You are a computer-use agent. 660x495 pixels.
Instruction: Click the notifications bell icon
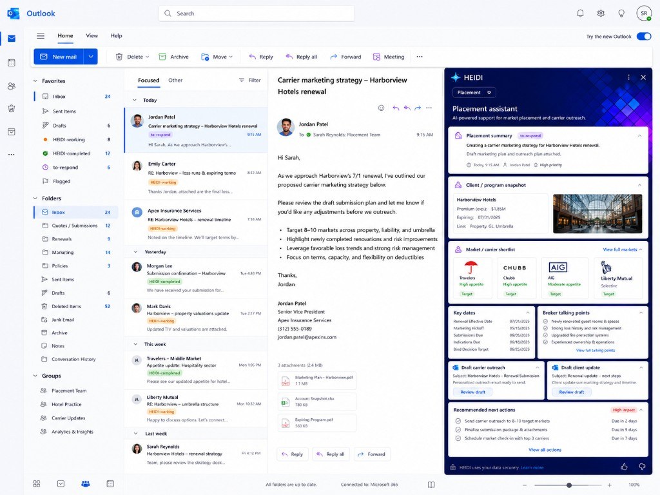tap(580, 14)
